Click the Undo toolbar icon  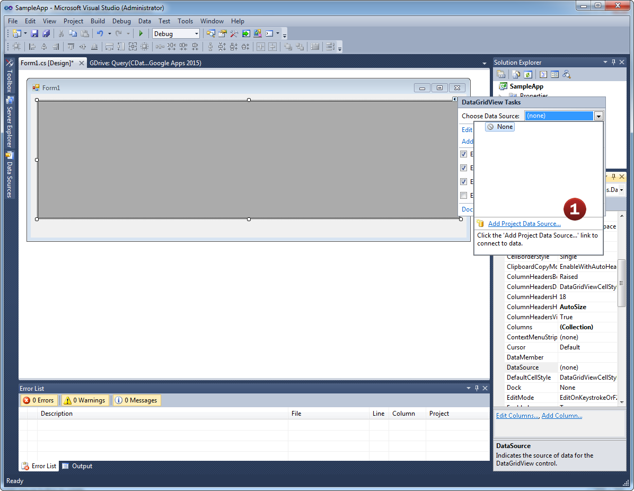100,33
